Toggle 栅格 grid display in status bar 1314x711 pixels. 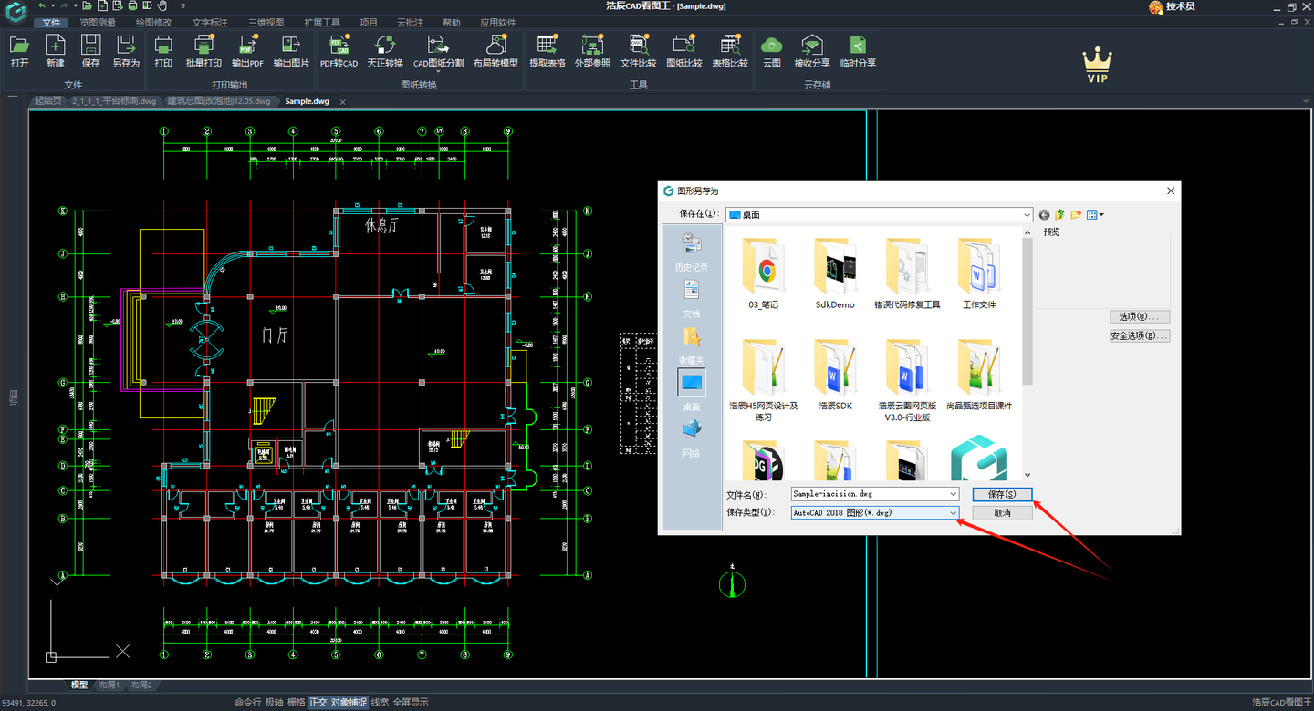pyautogui.click(x=296, y=703)
